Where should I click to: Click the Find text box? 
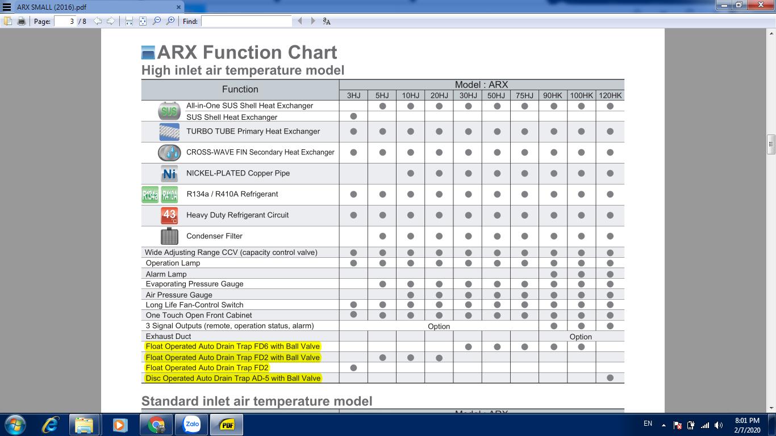pos(246,21)
